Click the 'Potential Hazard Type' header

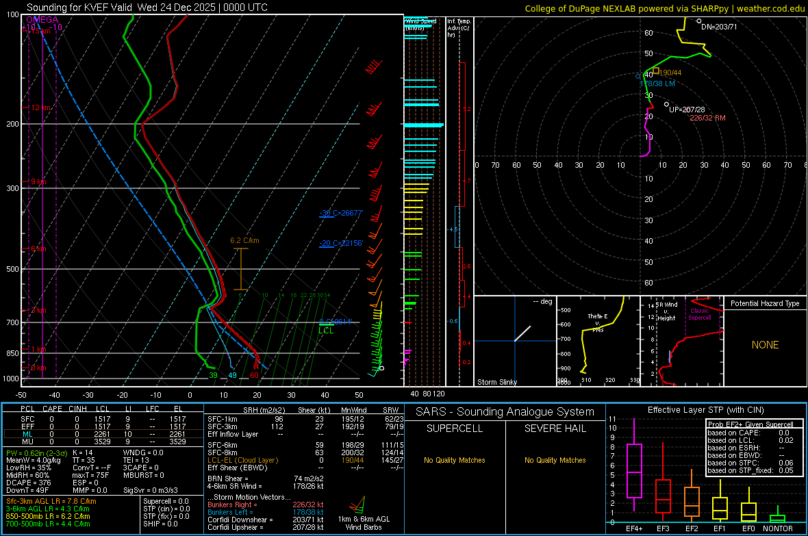click(x=765, y=303)
